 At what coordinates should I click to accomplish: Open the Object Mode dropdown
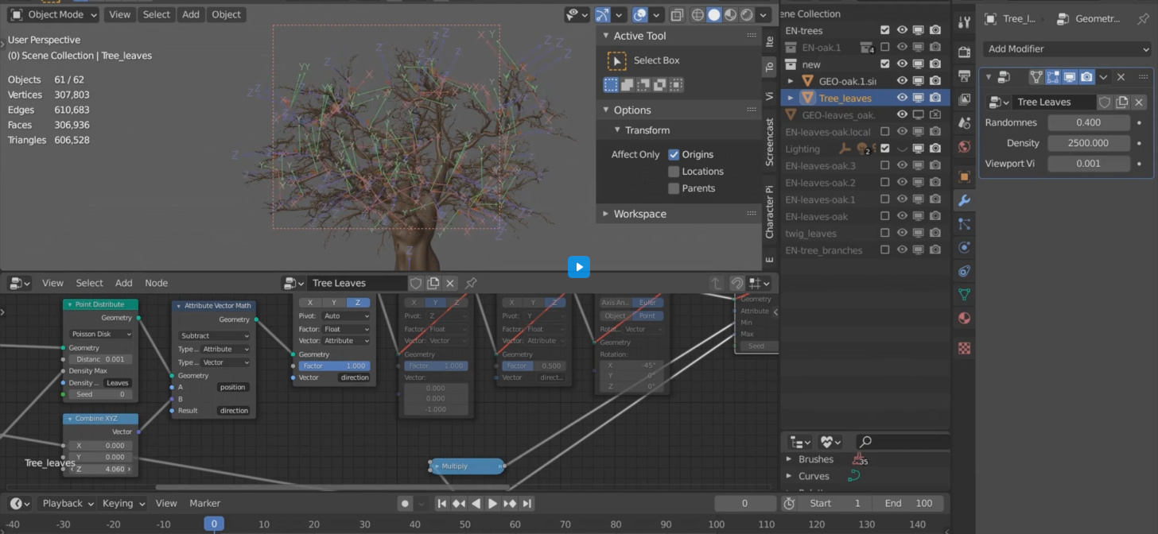(x=54, y=14)
